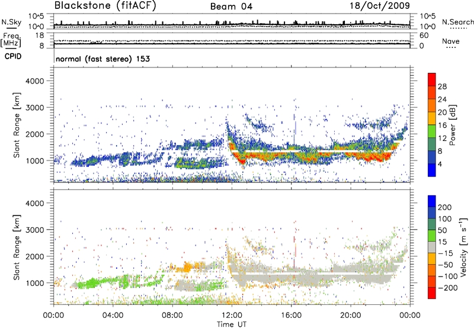Click the 'Blackstone (fitACF)' title text

pyautogui.click(x=105, y=5)
